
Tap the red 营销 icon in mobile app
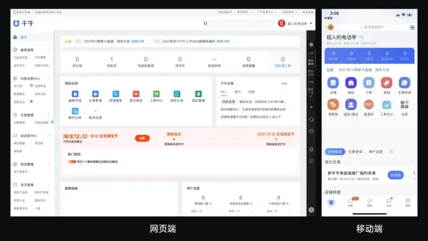(x=386, y=83)
